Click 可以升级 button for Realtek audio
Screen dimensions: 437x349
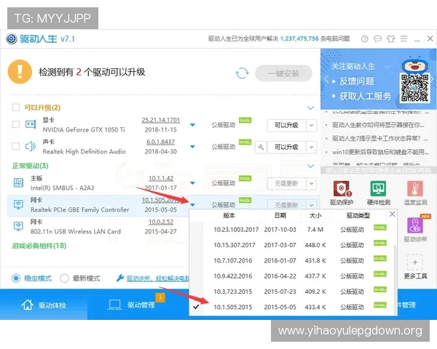(286, 147)
